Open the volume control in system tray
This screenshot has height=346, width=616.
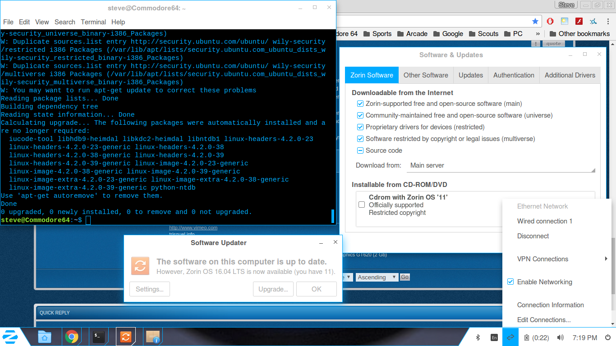[x=560, y=337]
